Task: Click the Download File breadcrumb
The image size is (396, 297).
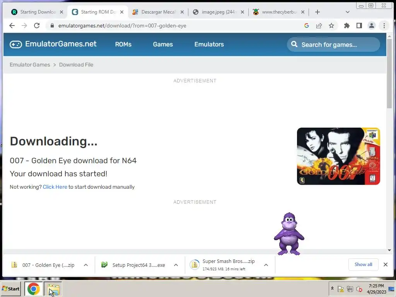Action: coord(76,65)
